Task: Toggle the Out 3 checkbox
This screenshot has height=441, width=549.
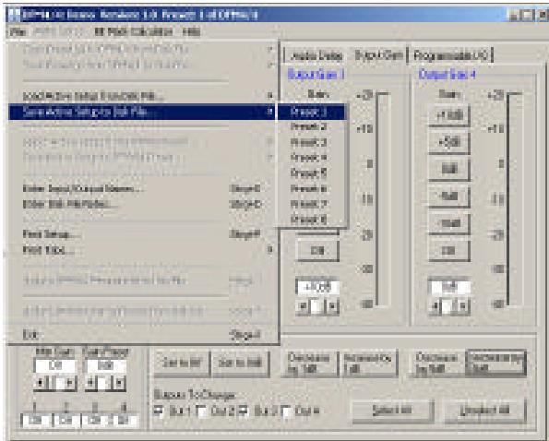Action: point(244,411)
